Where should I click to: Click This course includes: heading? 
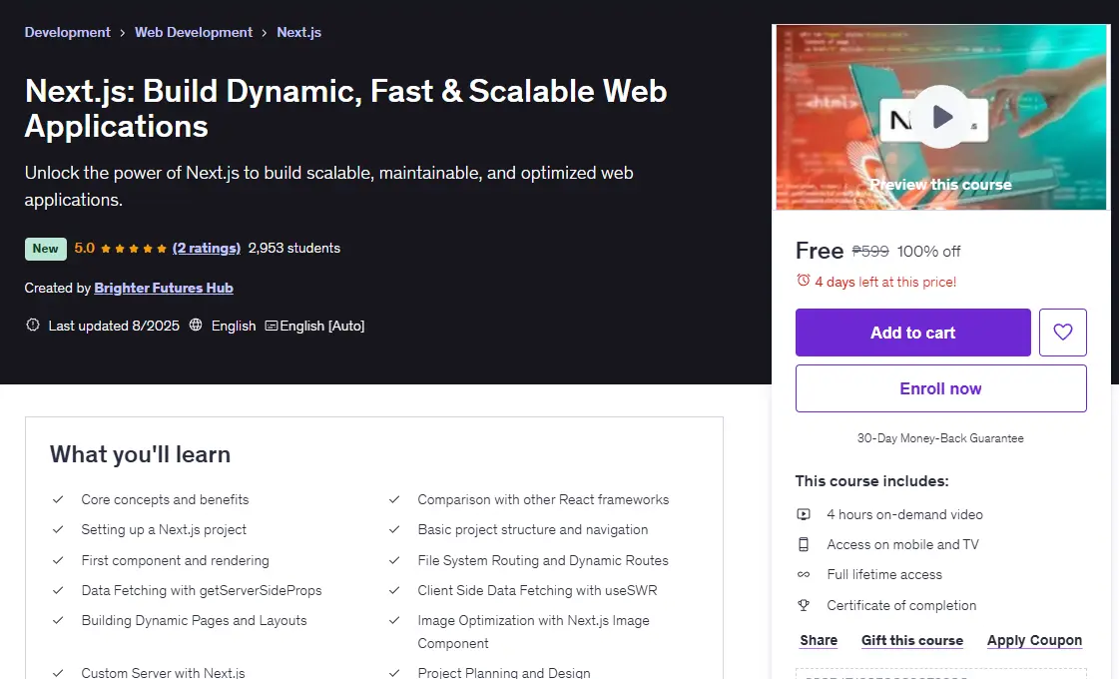[x=872, y=480]
